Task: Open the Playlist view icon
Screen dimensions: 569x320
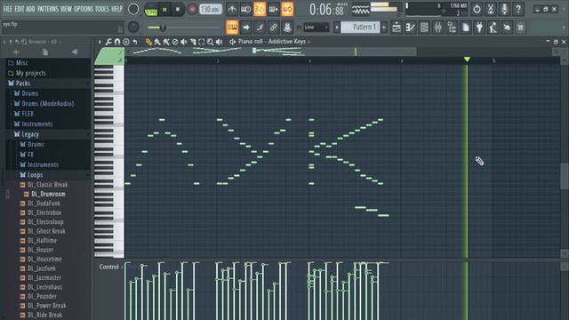Action: tap(397, 28)
